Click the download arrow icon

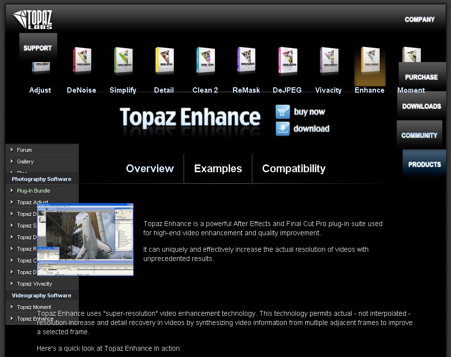283,129
